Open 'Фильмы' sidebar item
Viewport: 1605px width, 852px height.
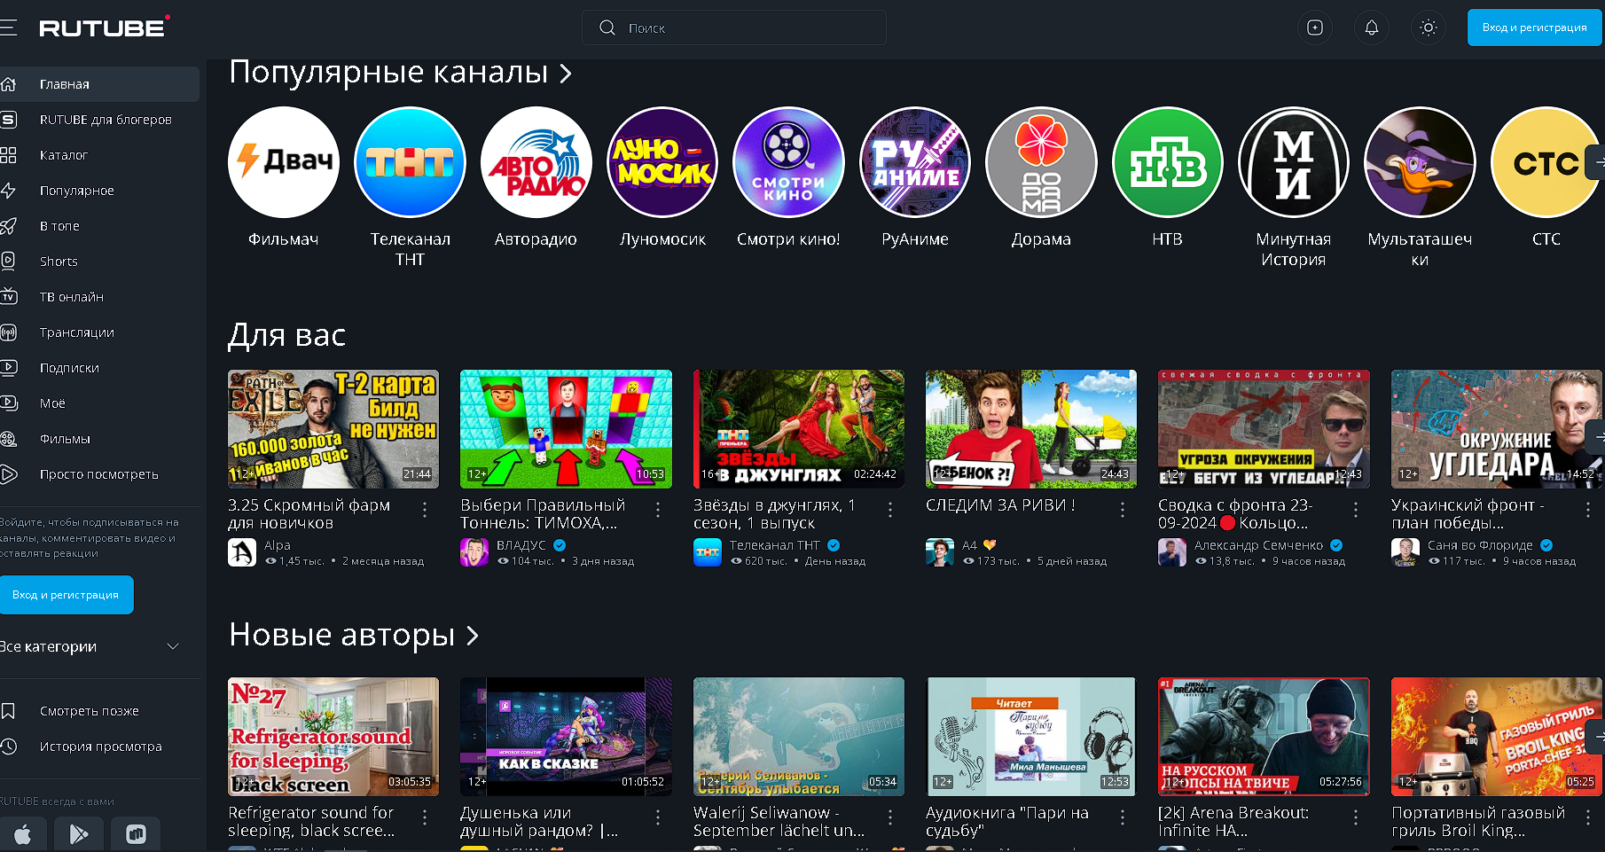98,439
